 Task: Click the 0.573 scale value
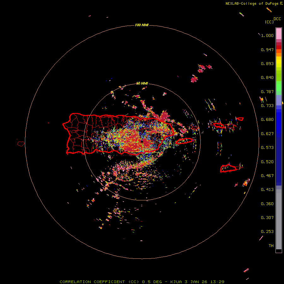267,148
